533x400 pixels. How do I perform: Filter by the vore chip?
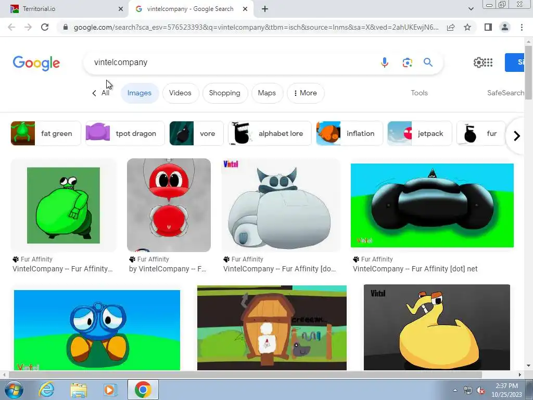tap(196, 133)
